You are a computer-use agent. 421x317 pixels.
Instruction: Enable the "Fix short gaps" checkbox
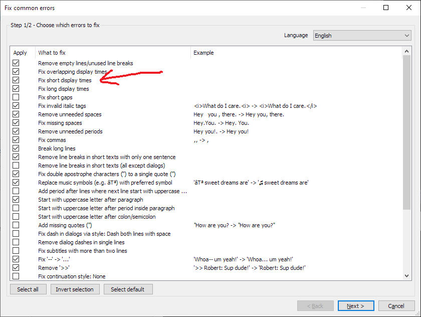click(x=16, y=97)
